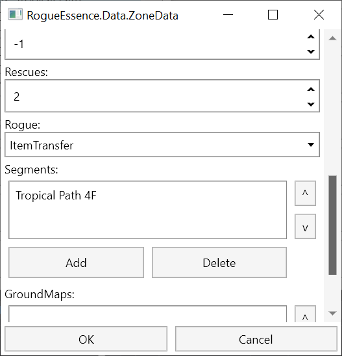Click inside the GroundMaps list box

(x=148, y=314)
